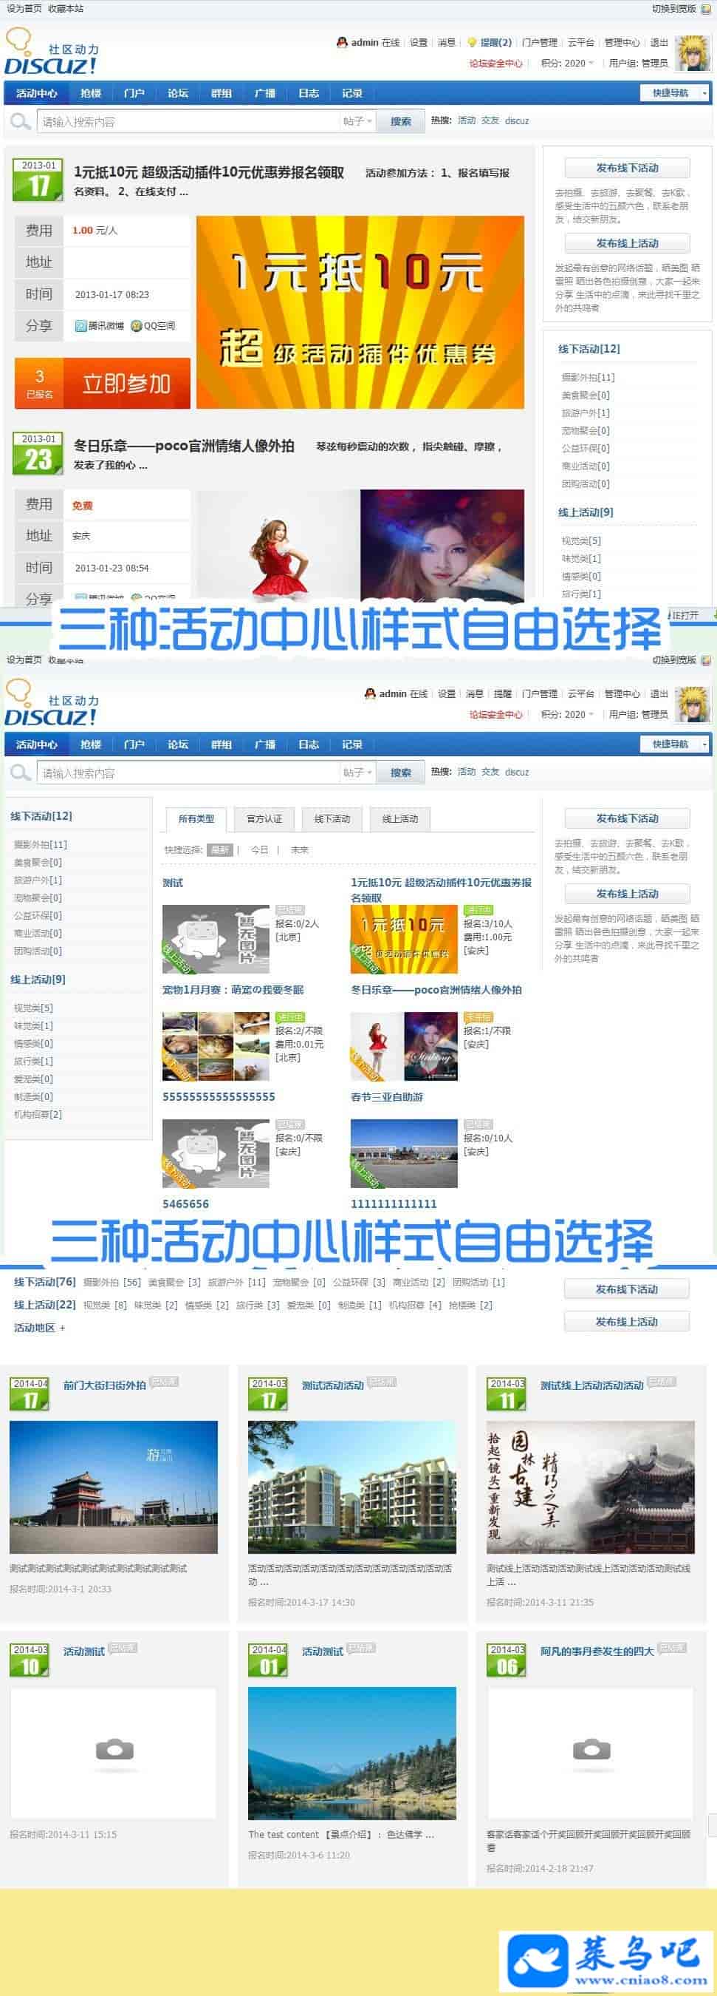Switch to 线上活动 tab after 线下活动 tab
717x1996 pixels.
pos(400,819)
